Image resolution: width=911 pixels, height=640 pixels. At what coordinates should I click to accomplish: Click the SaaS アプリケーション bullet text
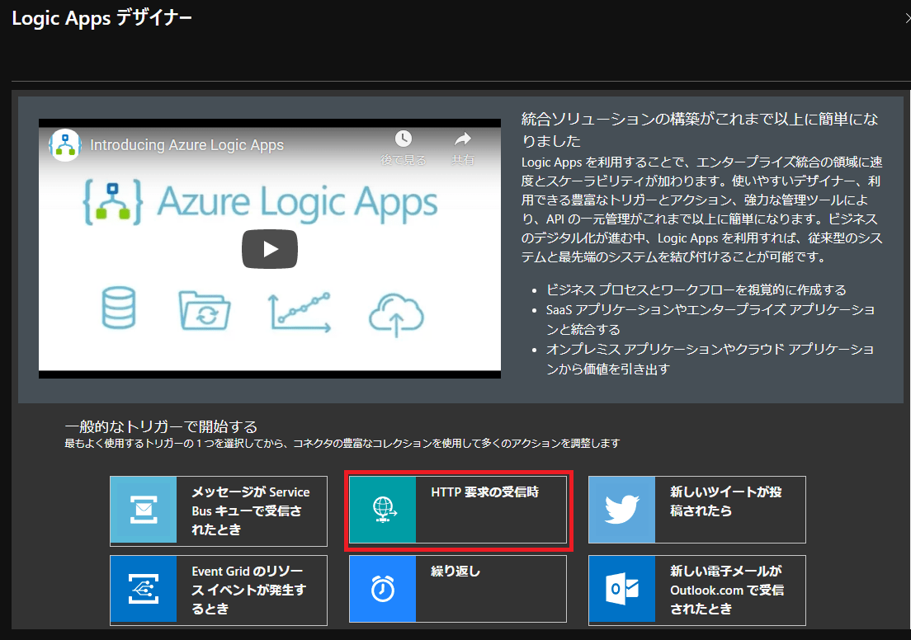(x=710, y=319)
